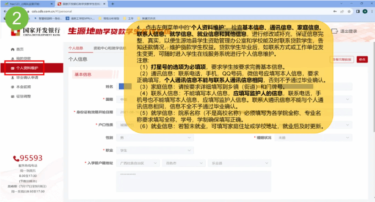Close the 国家开发银行 browser tab
The width and height of the screenshot is (375, 202).
(104, 4)
